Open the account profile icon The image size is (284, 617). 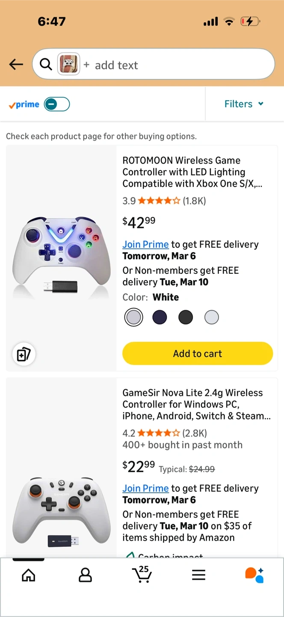[85, 575]
